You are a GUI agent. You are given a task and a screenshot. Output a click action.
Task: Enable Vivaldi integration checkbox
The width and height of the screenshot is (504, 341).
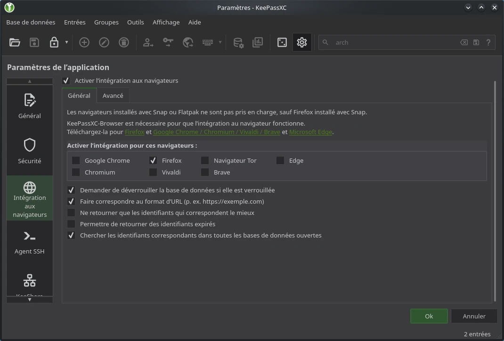[x=153, y=173]
